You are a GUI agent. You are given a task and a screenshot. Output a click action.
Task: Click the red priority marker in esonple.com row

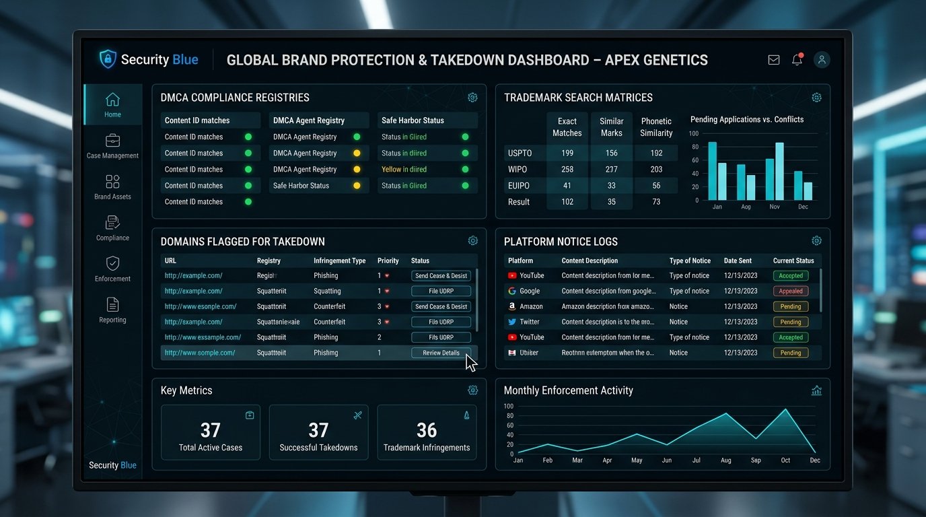(x=387, y=306)
